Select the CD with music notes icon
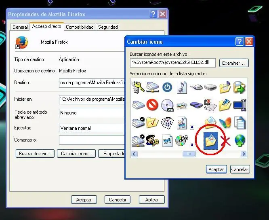This screenshot has width=269, height=220. pyautogui.click(x=182, y=140)
